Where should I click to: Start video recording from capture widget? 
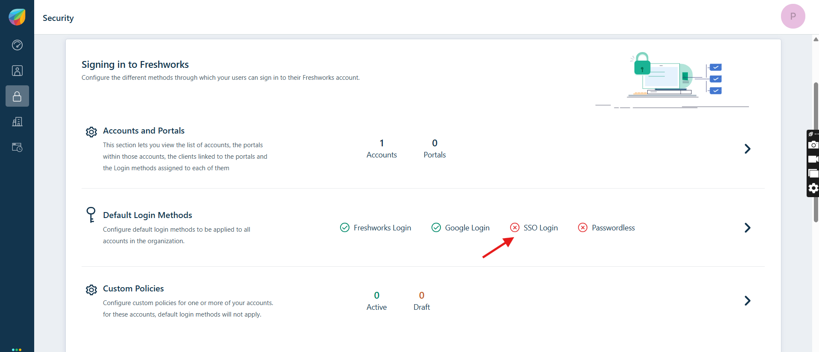coord(813,159)
